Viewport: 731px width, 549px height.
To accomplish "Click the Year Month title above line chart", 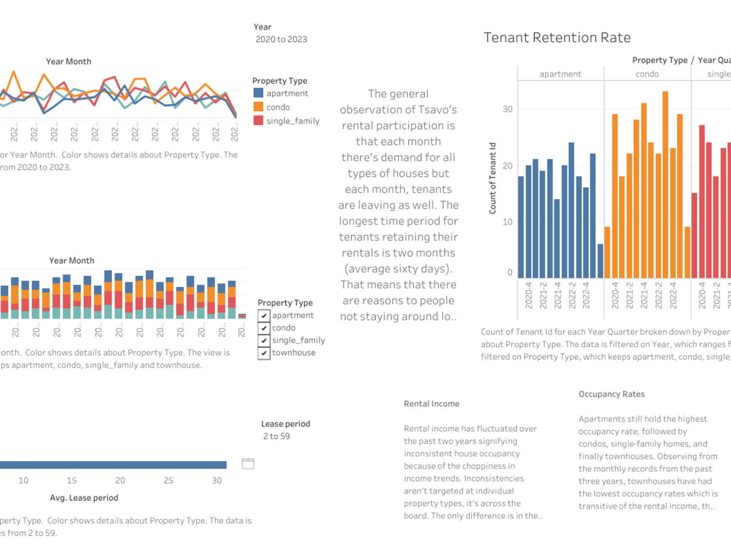I will [x=68, y=61].
